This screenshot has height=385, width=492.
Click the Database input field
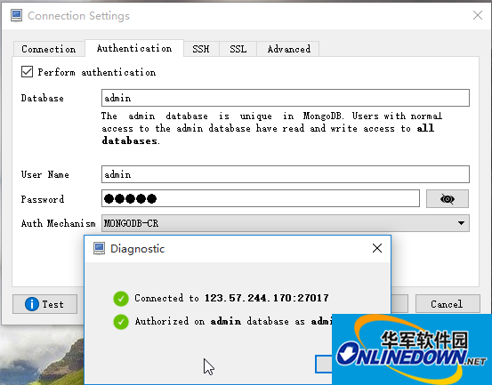[x=286, y=98]
